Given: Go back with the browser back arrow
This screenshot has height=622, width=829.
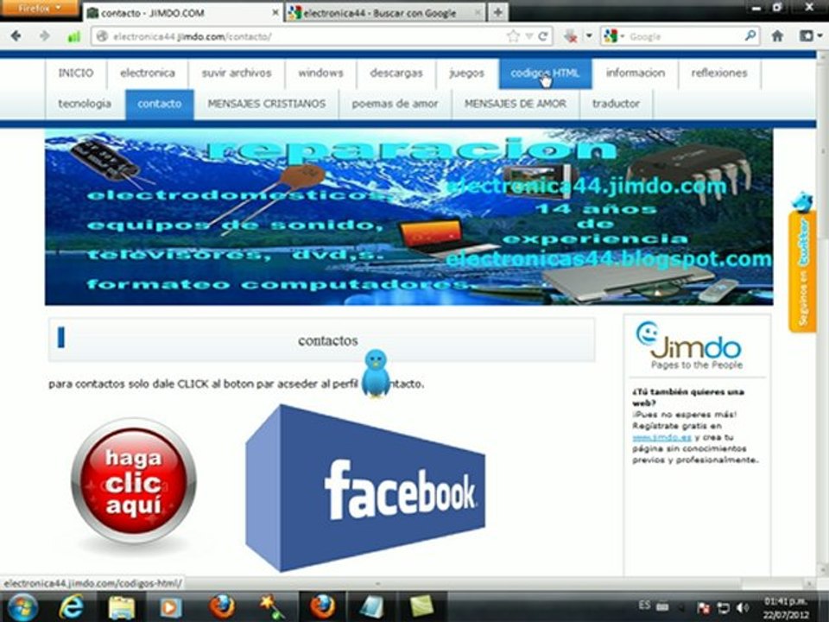Looking at the screenshot, I should [16, 36].
